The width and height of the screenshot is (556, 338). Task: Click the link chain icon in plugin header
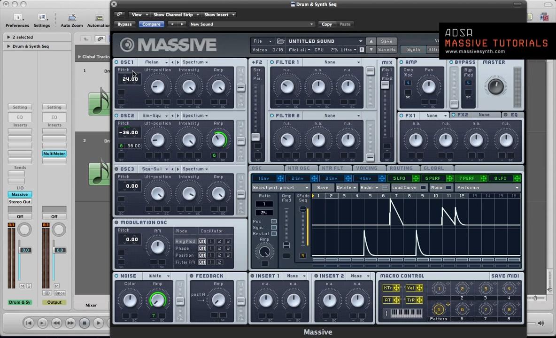tap(119, 15)
